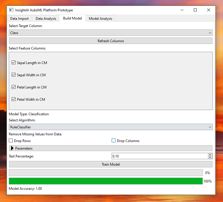Select the Build Model tab
This screenshot has width=223, height=202.
tap(72, 18)
